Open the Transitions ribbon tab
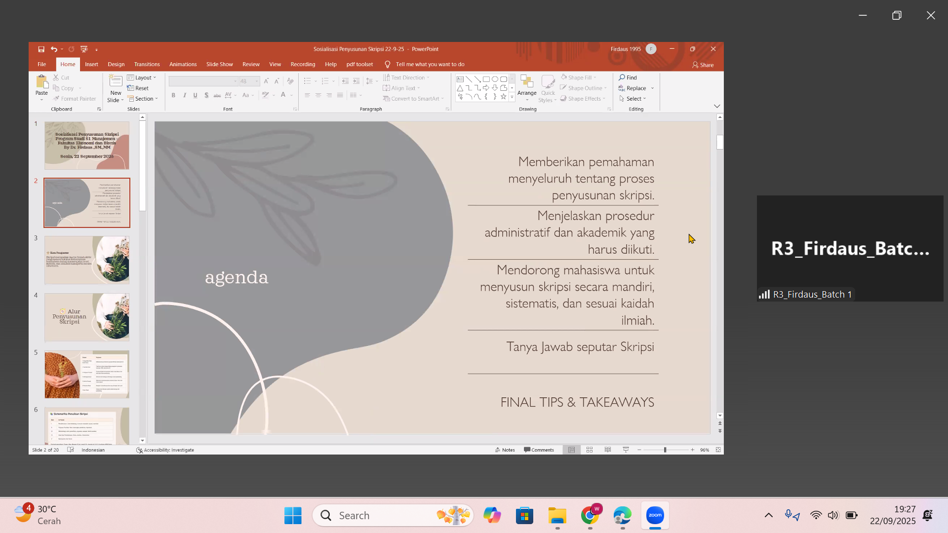Screen dimensions: 948x533 click(x=147, y=64)
